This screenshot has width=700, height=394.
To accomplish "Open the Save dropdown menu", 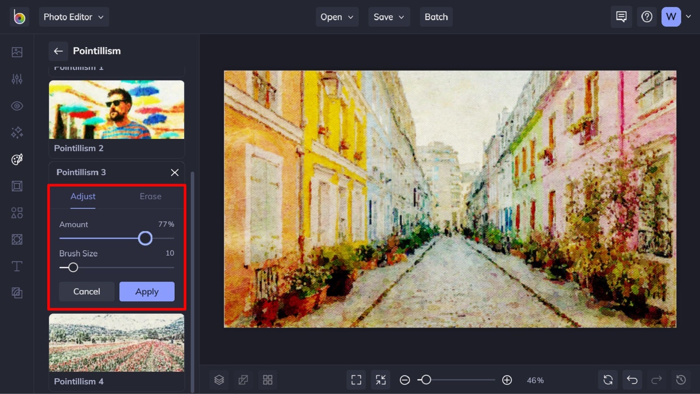I will tap(388, 17).
